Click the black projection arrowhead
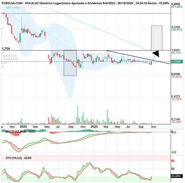Viewport: 185px width, 183px height. [x=156, y=54]
